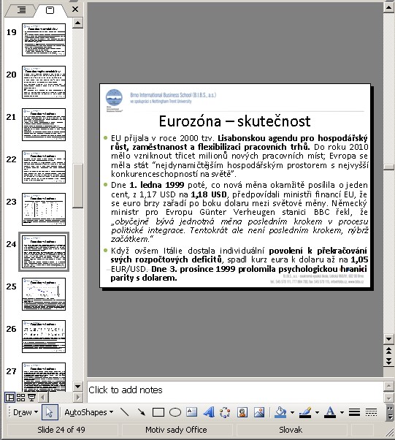Screen dimensions: 395x440
Task: Click notes pane scroll down arrow
Action: [x=388, y=398]
